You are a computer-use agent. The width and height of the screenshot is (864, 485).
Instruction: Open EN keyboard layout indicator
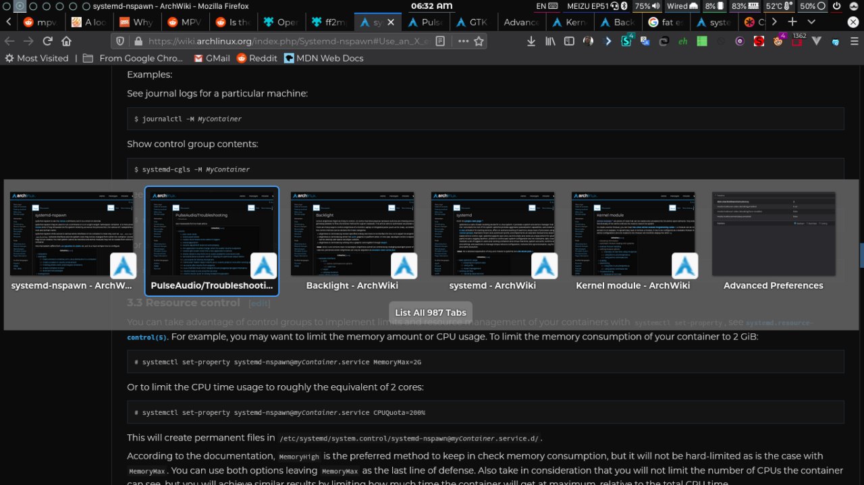click(x=546, y=5)
